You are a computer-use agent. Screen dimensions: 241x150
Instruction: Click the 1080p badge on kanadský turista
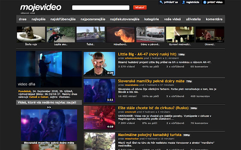pyautogui.click(x=186, y=135)
